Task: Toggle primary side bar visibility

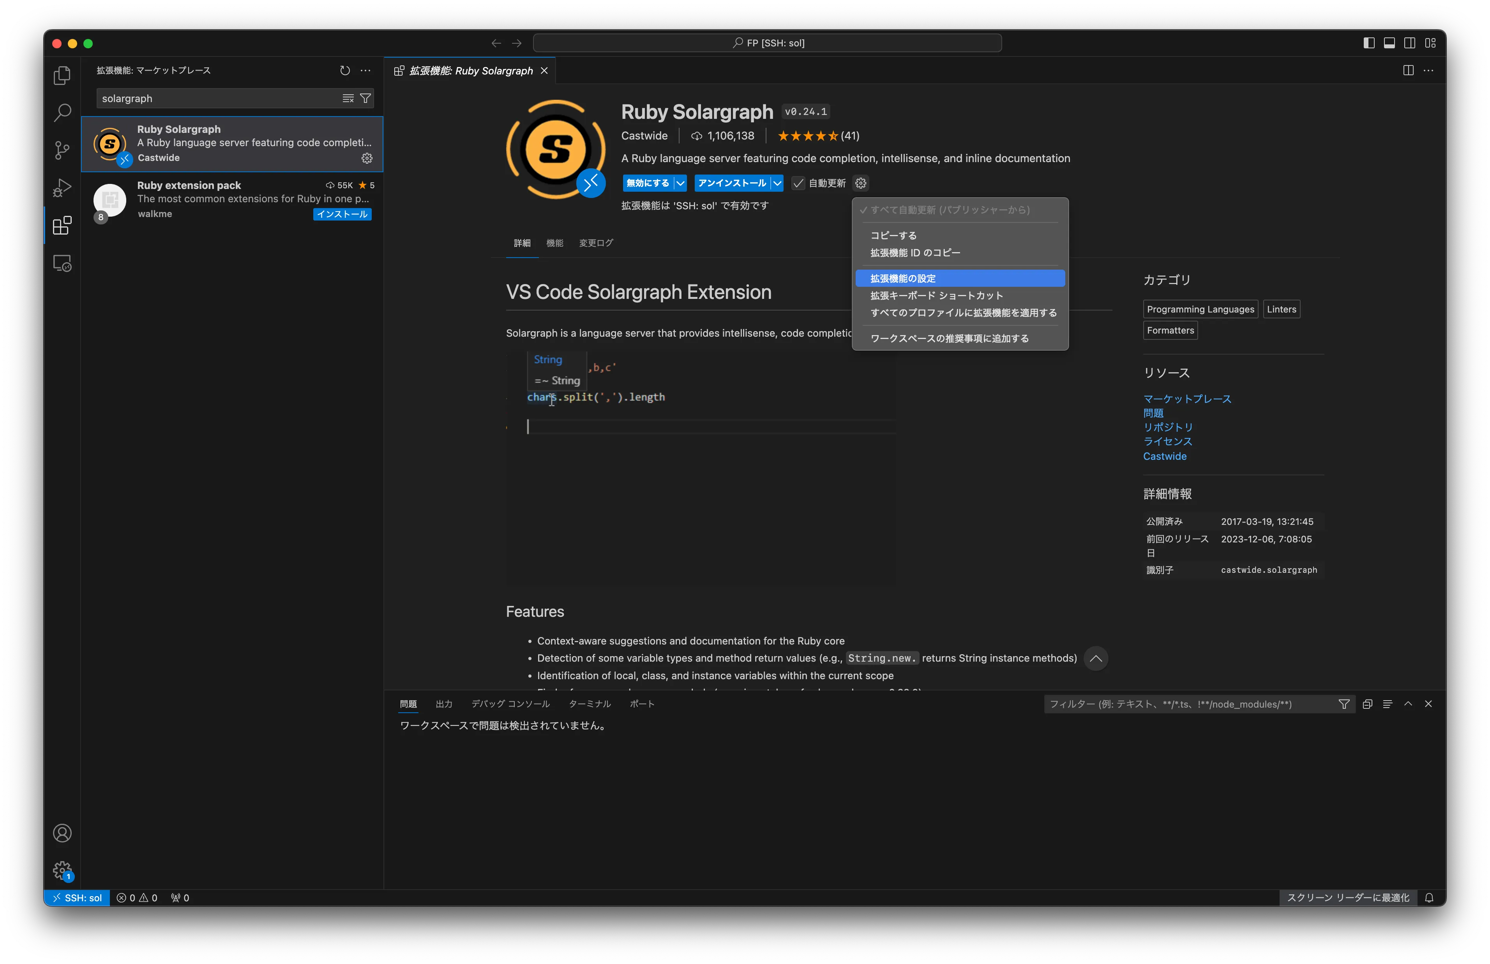Action: tap(1369, 42)
